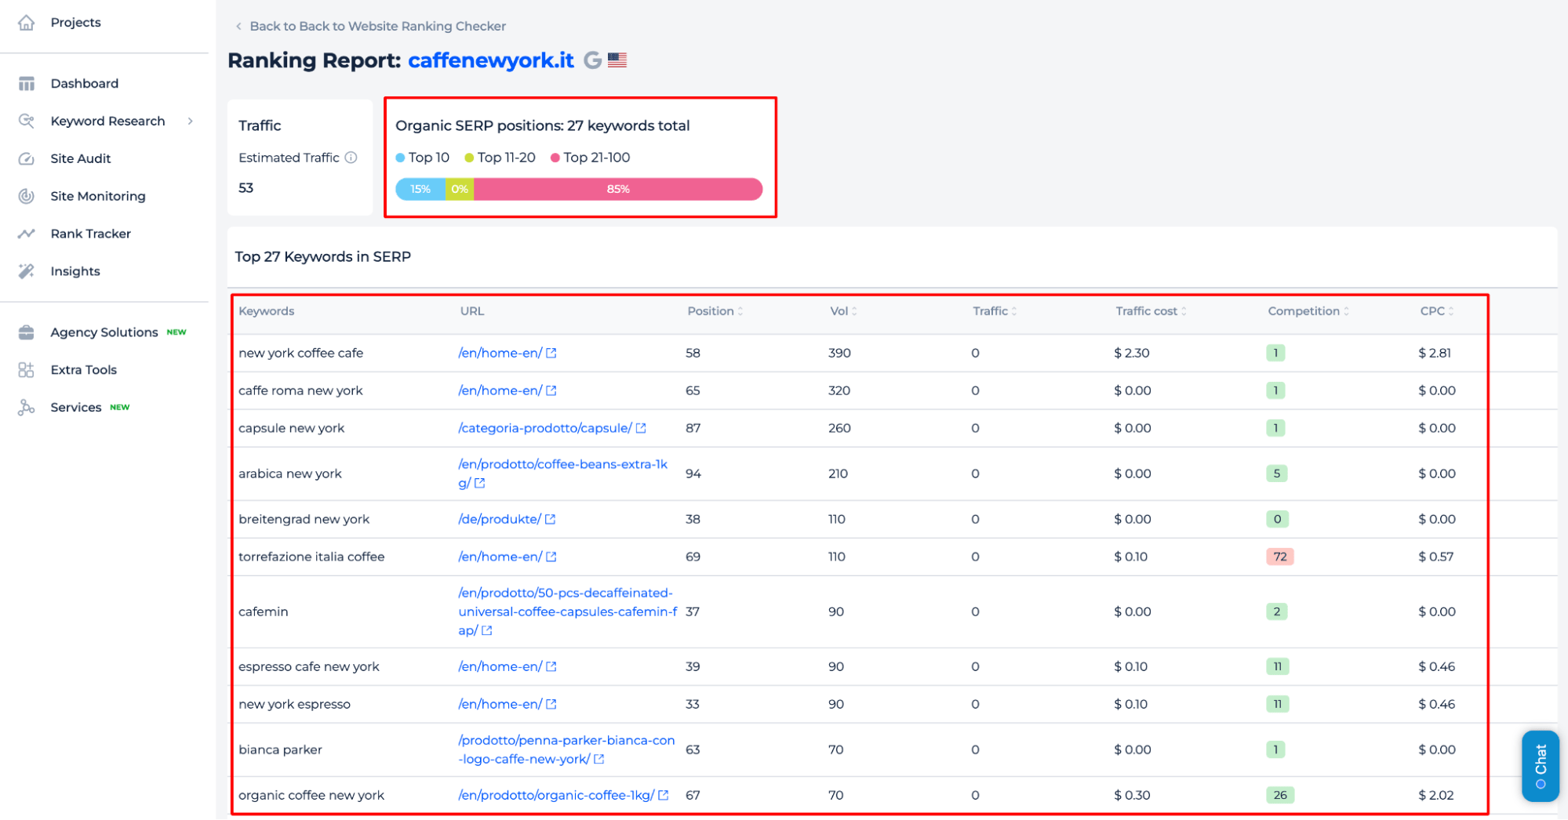1568x820 pixels.
Task: Click the Site Monitoring radar icon
Action: point(27,196)
